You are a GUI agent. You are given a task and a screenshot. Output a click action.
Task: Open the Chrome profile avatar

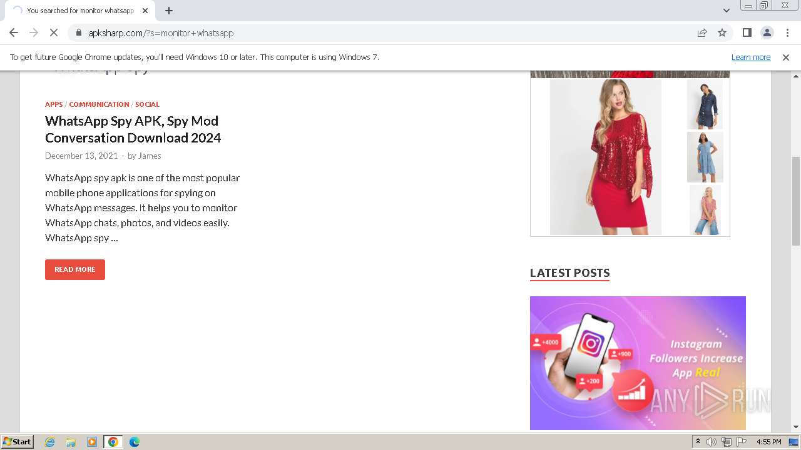pos(767,32)
